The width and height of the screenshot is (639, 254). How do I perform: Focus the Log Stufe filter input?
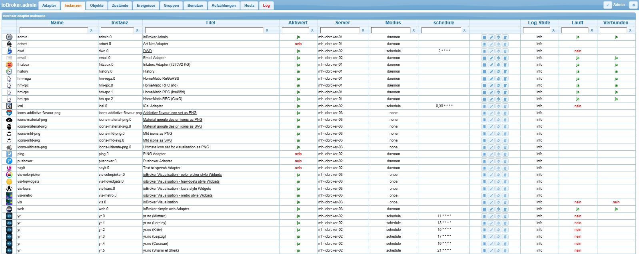[537, 30]
